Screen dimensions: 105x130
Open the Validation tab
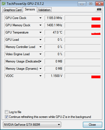point(44,10)
